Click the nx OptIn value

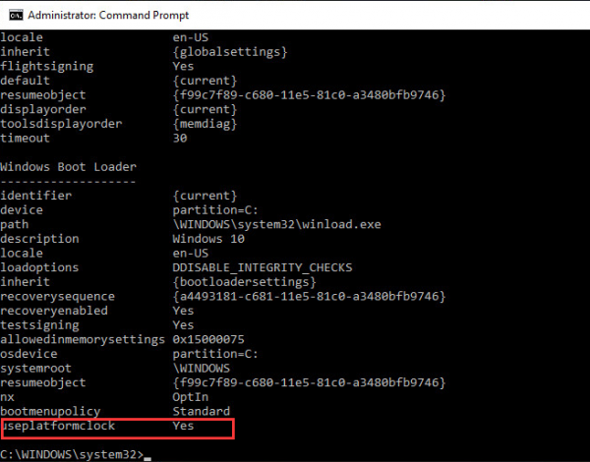190,397
